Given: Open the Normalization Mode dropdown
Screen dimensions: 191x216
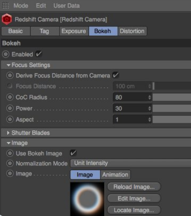Looking at the screenshot, I should (x=131, y=163).
